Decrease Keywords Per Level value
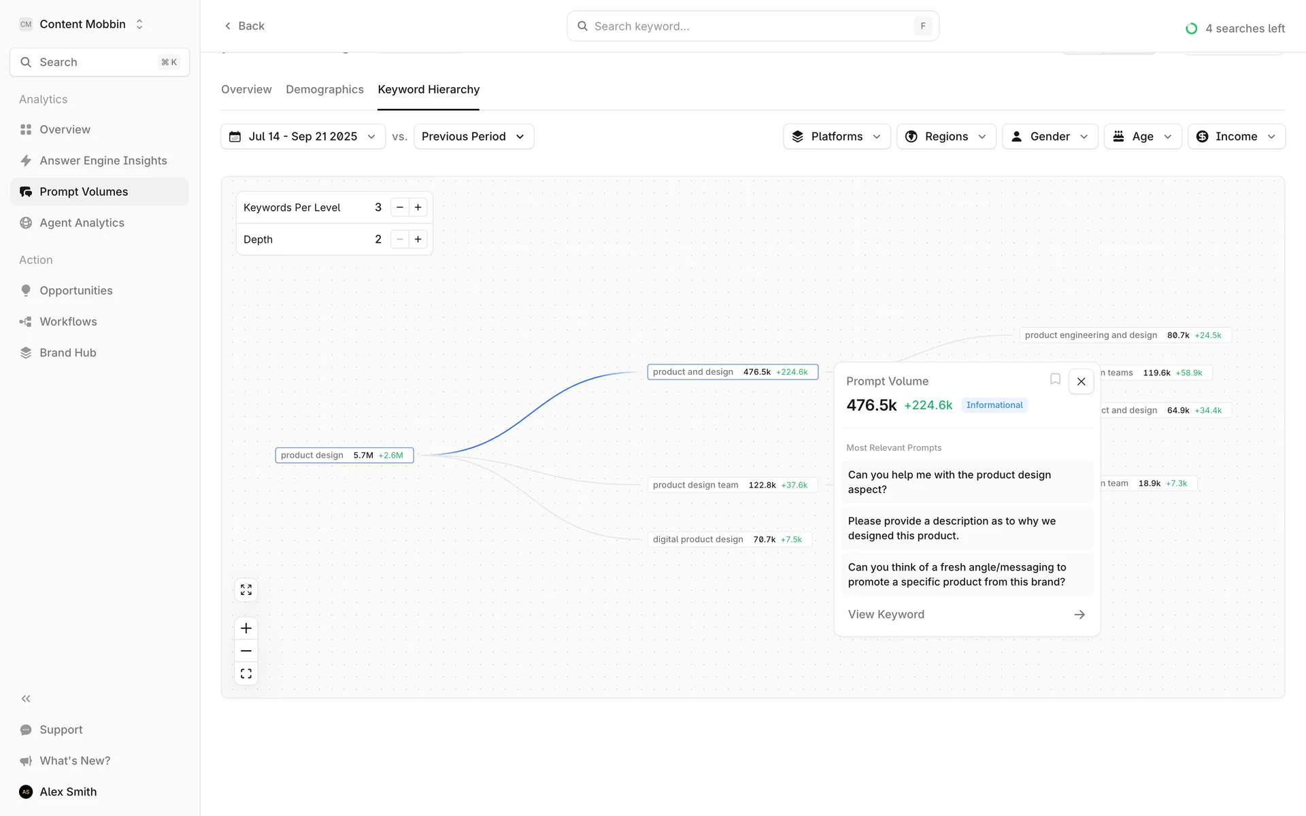This screenshot has height=816, width=1306. coord(400,207)
